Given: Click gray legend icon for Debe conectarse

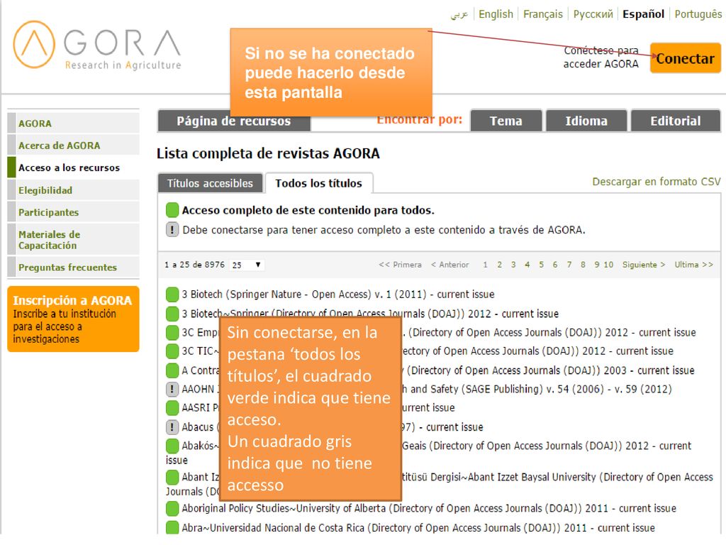Looking at the screenshot, I should click(x=172, y=229).
